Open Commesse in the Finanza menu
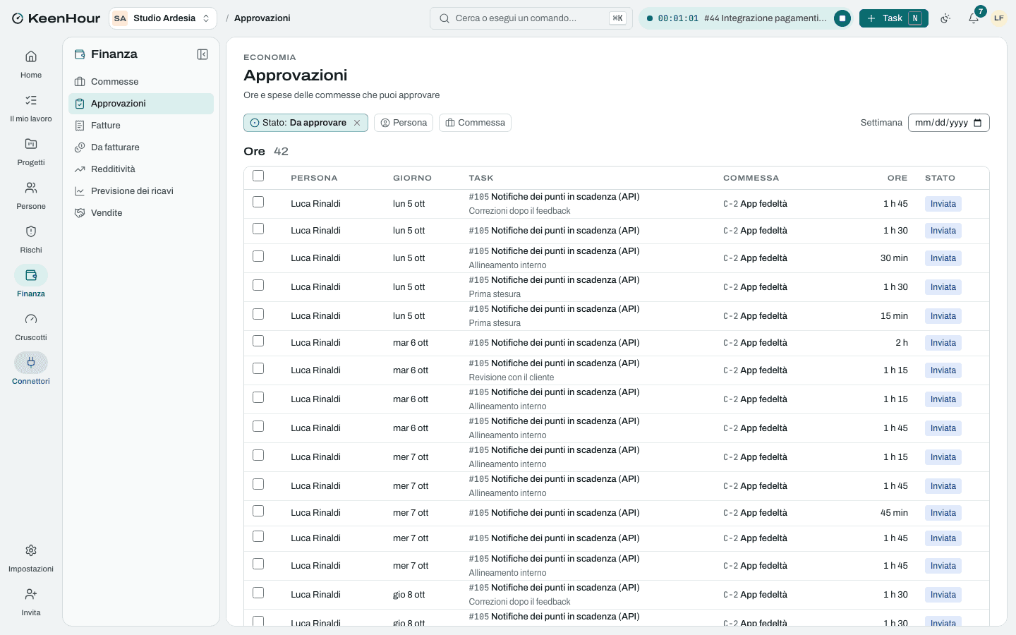 (141, 82)
